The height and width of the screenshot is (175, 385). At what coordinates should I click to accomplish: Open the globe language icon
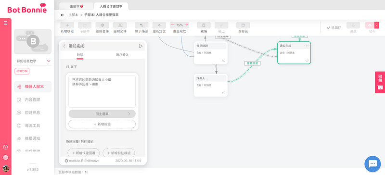[5, 157]
